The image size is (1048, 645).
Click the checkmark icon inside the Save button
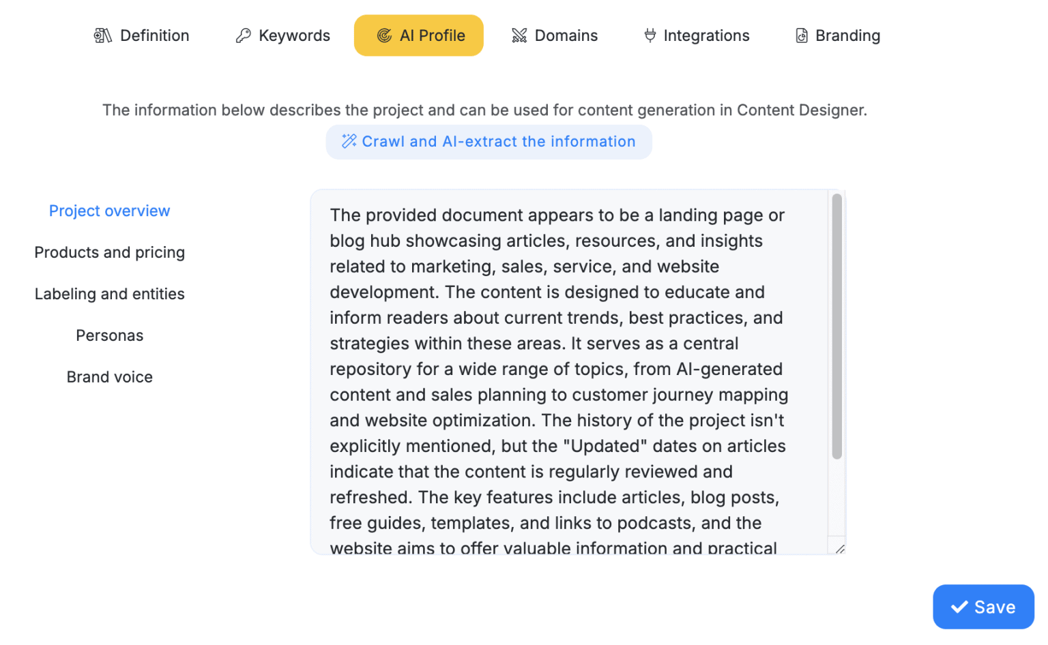pos(961,606)
